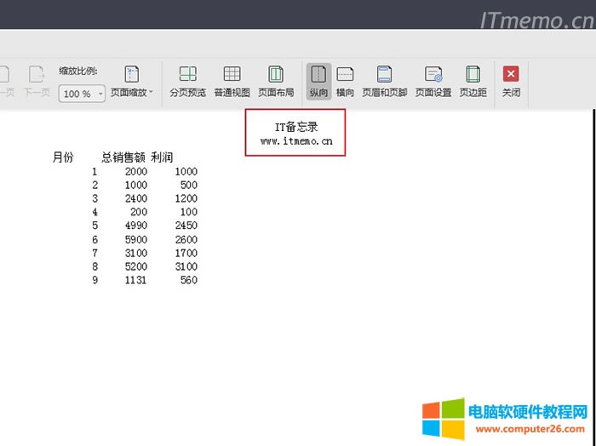Click the www.itmemo.cn header line
This screenshot has height=446, width=596.
295,140
